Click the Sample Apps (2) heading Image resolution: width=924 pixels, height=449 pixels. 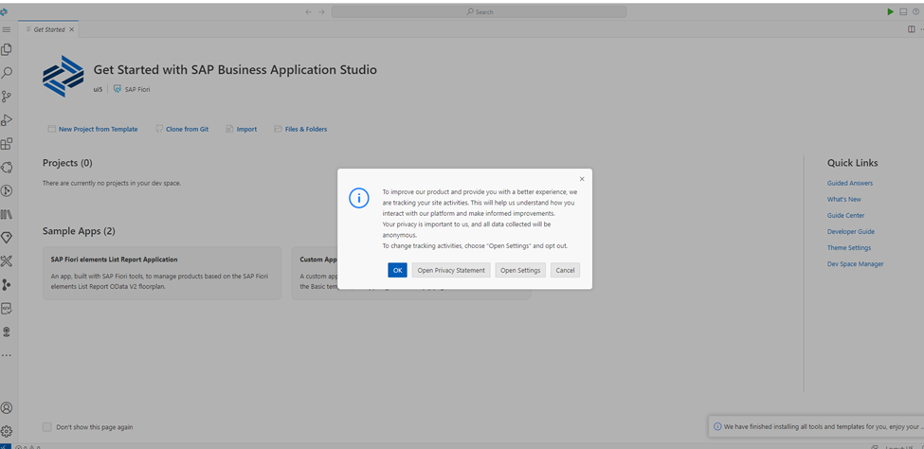coord(79,231)
